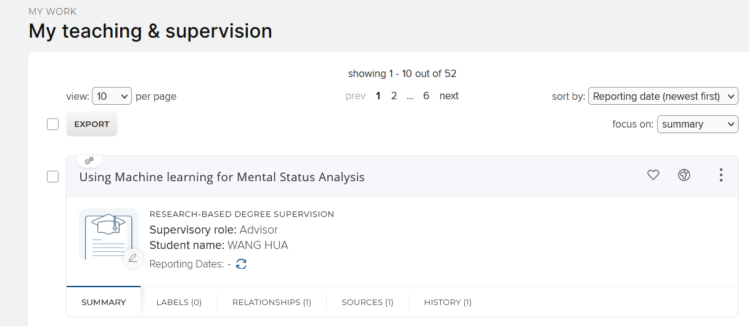The width and height of the screenshot is (749, 326).
Task: Click the graduation cap record thumbnail
Action: click(x=108, y=235)
